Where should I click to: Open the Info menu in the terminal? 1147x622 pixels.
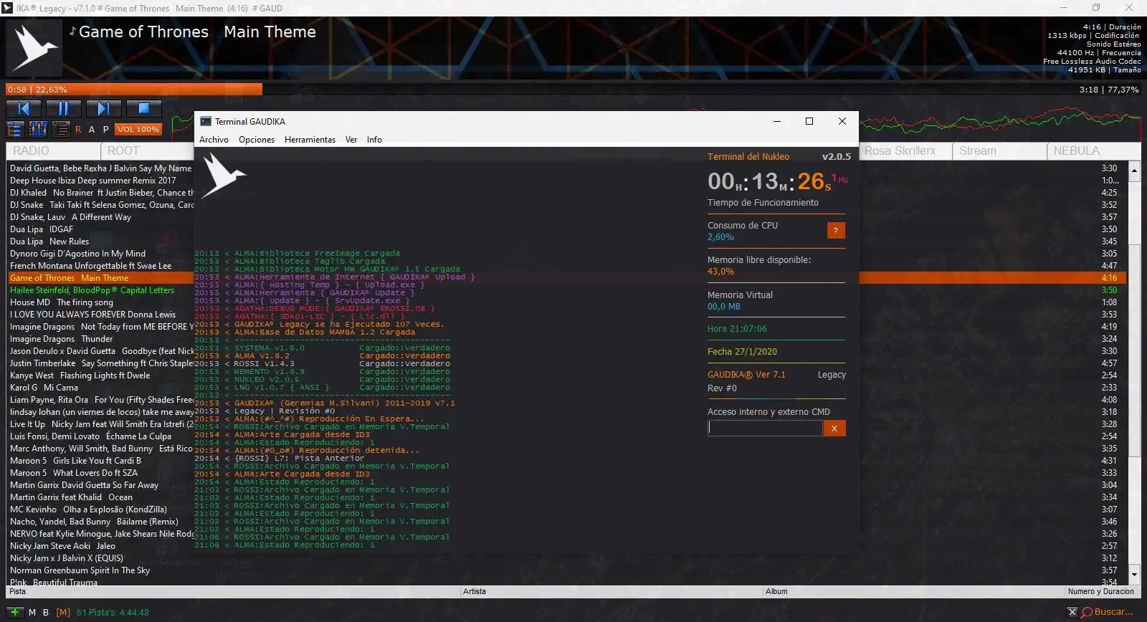click(374, 140)
